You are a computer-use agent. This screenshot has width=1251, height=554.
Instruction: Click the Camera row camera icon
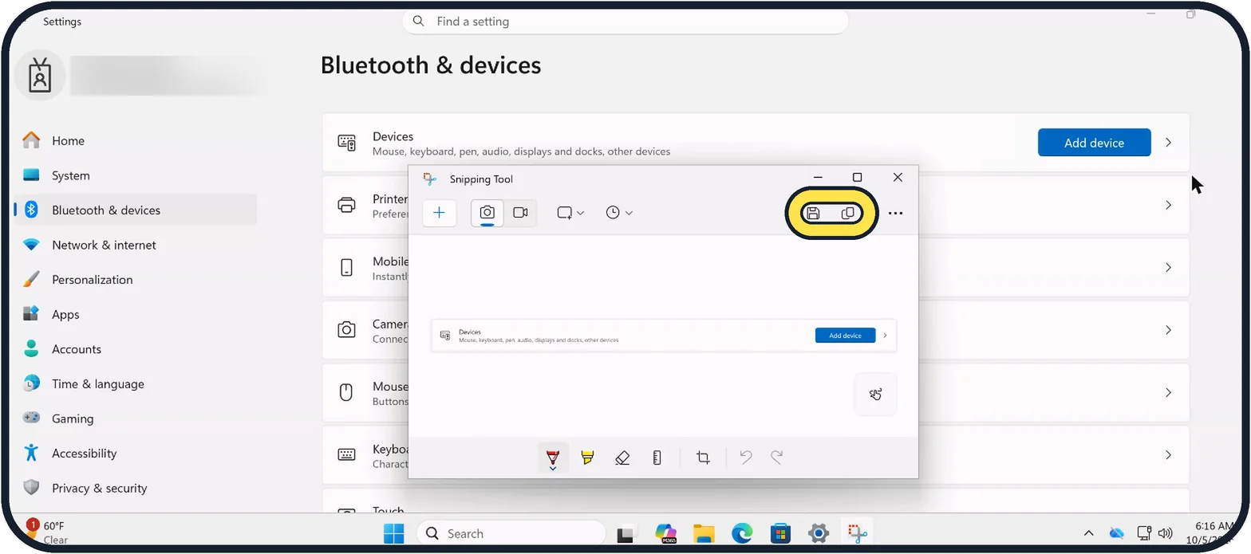pyautogui.click(x=346, y=330)
